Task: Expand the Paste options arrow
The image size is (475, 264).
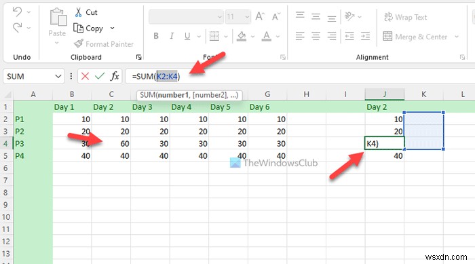Action: pyautogui.click(x=56, y=43)
